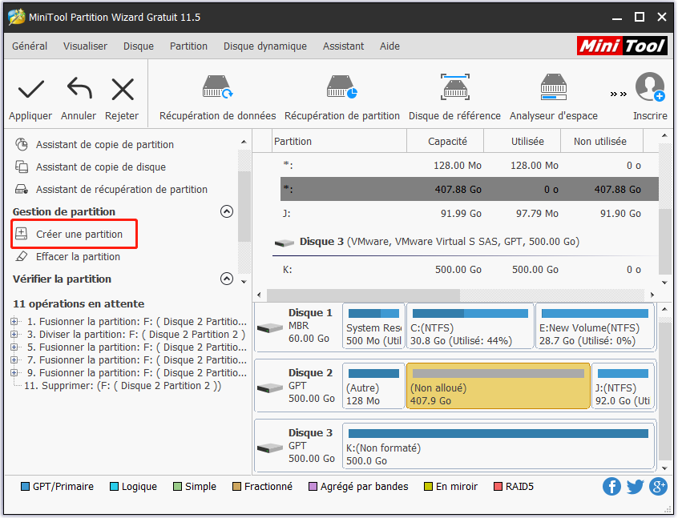
Task: Expand pending operation 3 Diviser
Action: (14, 335)
